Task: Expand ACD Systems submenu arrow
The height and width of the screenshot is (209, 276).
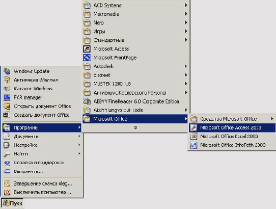Action: pyautogui.click(x=186, y=5)
